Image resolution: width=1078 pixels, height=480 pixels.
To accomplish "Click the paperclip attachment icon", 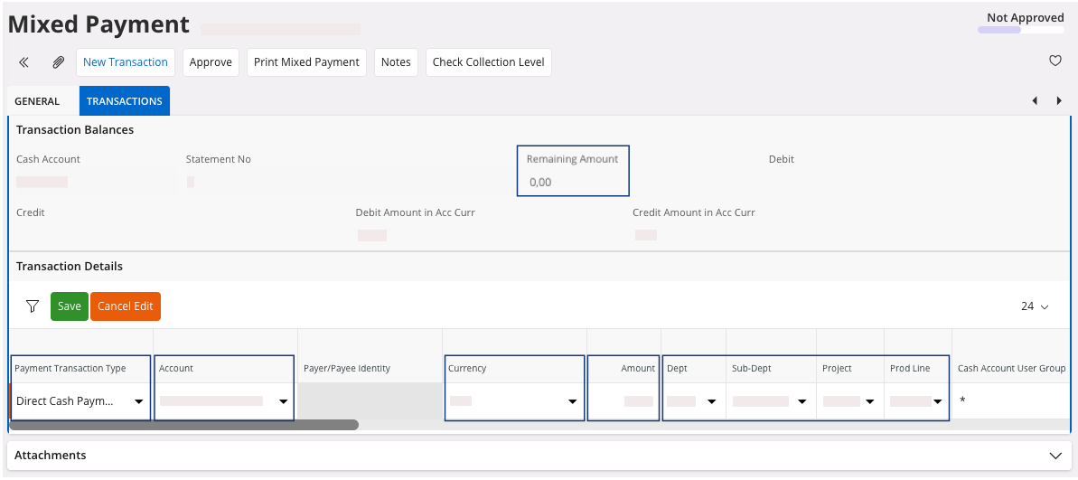I will pos(58,62).
